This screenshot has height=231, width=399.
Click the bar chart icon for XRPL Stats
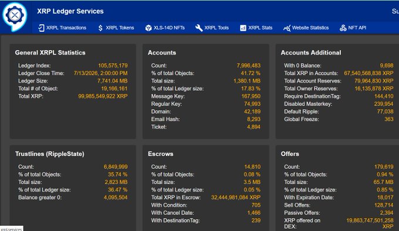[243, 28]
